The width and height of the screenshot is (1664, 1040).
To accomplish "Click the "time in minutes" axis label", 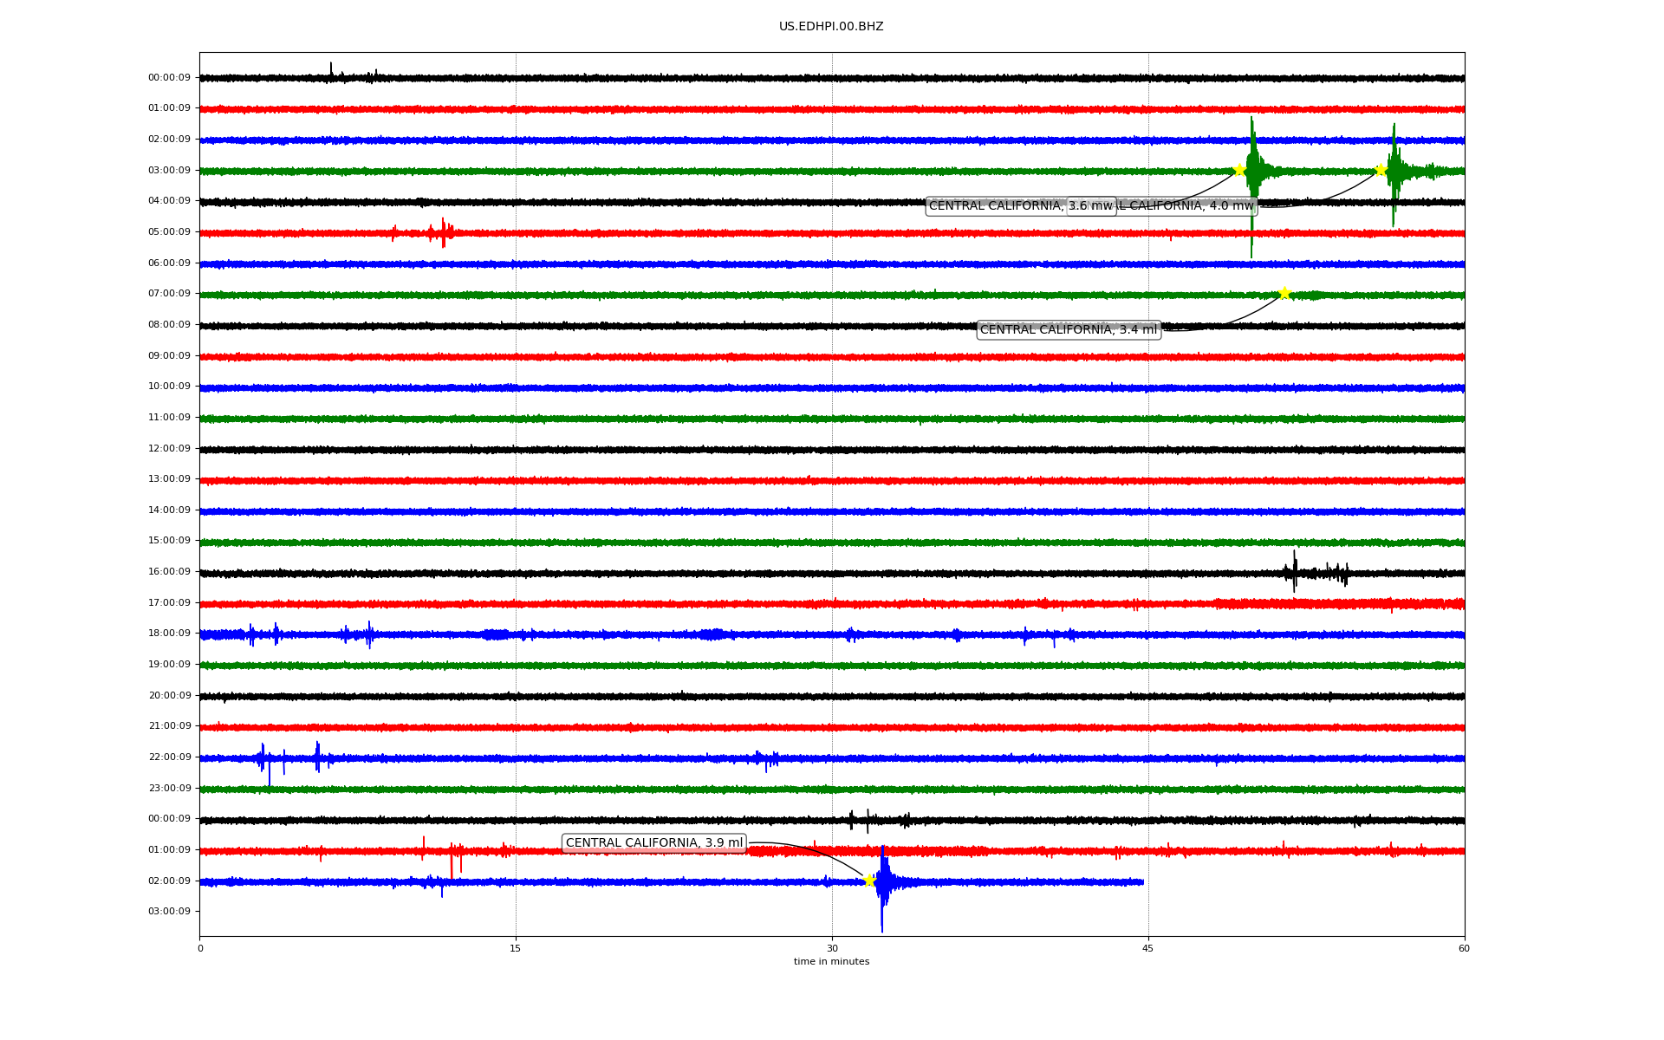I will tap(830, 962).
